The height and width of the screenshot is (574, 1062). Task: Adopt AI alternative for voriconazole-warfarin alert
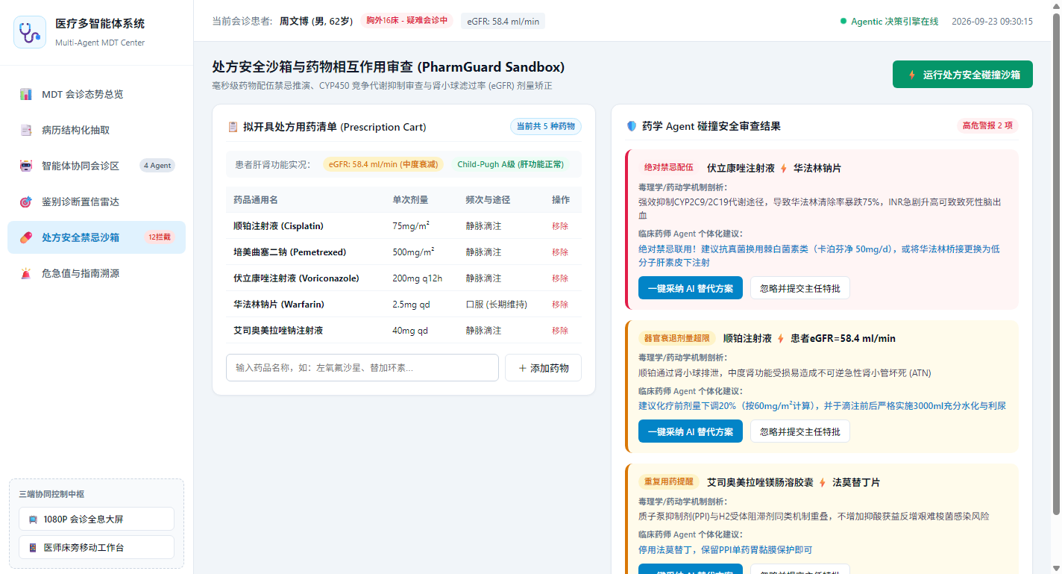point(691,288)
